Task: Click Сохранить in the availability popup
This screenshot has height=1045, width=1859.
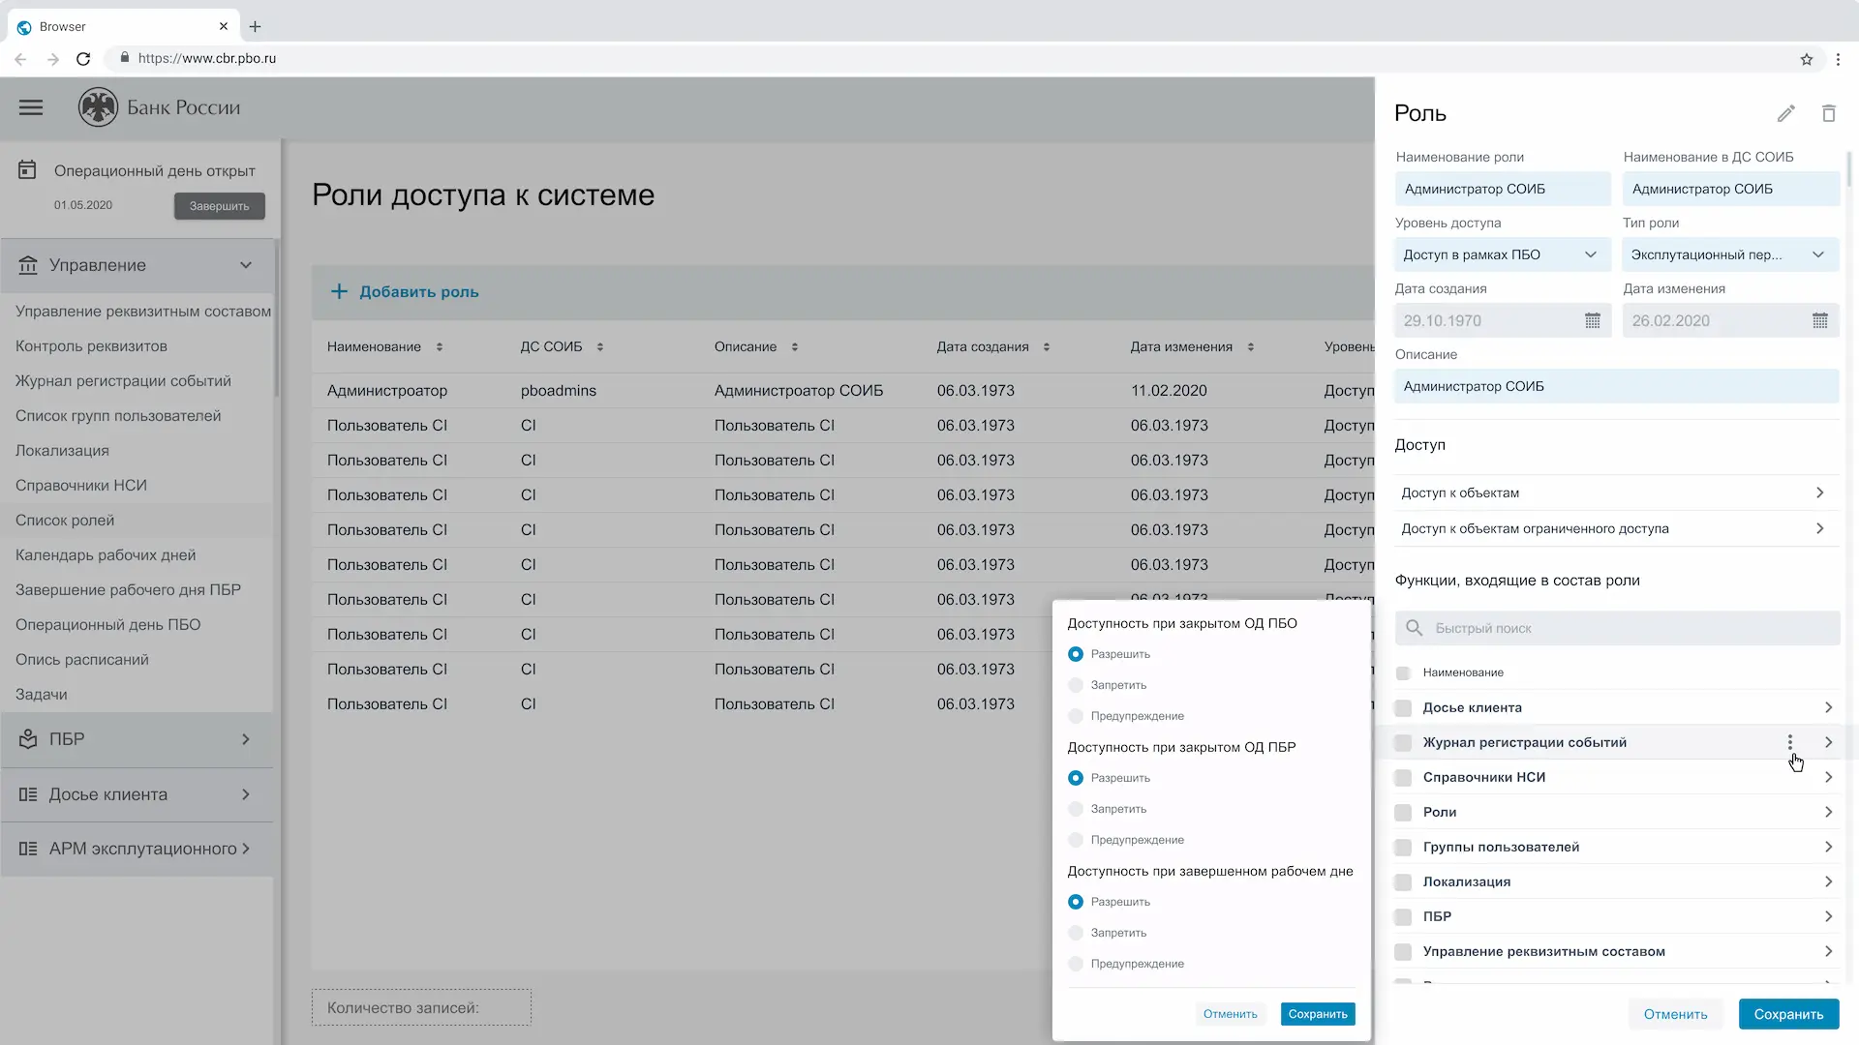Action: point(1317,1014)
